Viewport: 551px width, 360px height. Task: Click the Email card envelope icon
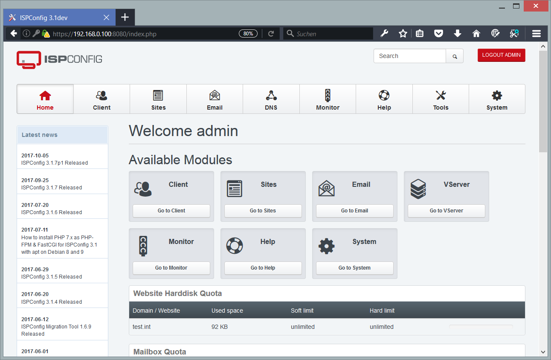point(326,189)
